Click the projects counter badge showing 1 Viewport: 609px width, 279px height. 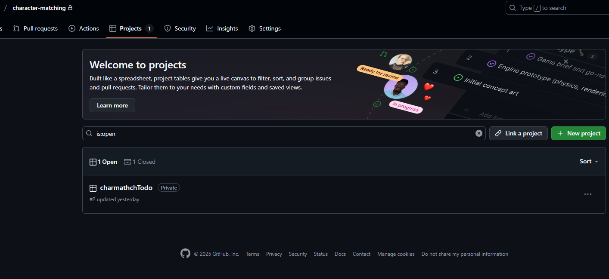point(149,28)
